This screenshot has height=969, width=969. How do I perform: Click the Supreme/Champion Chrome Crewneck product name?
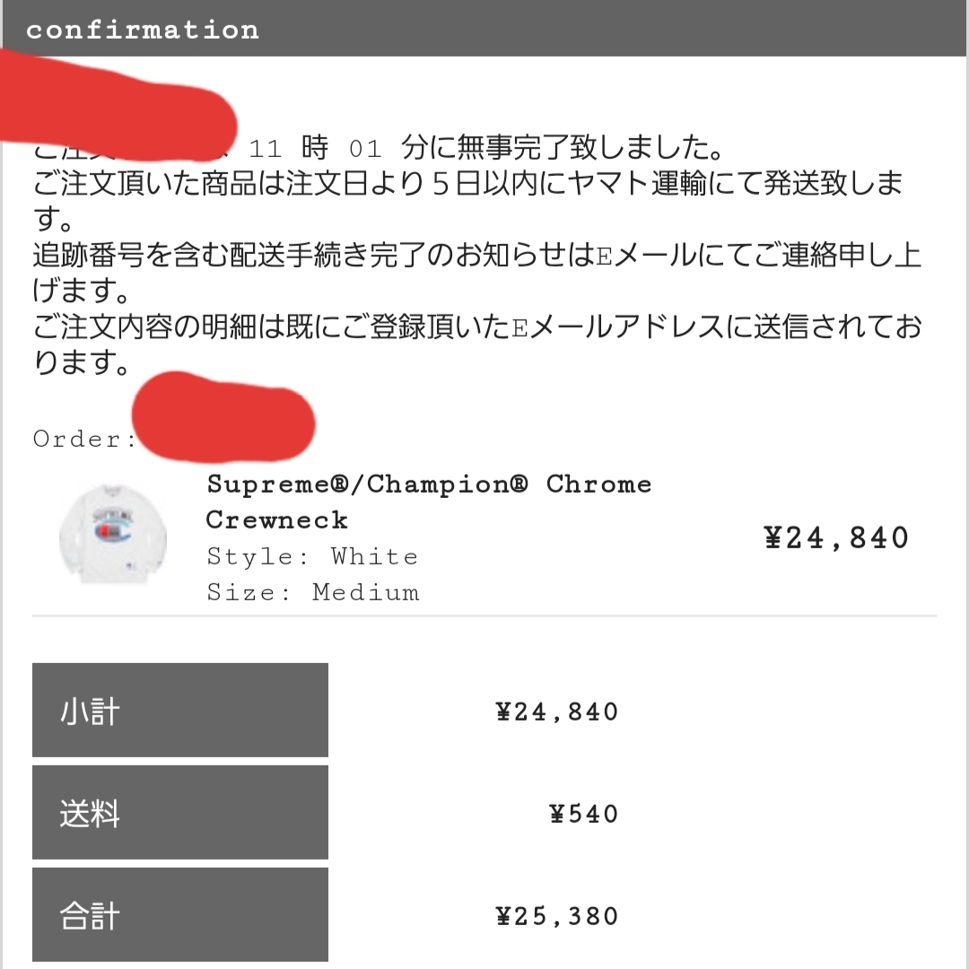(x=429, y=502)
